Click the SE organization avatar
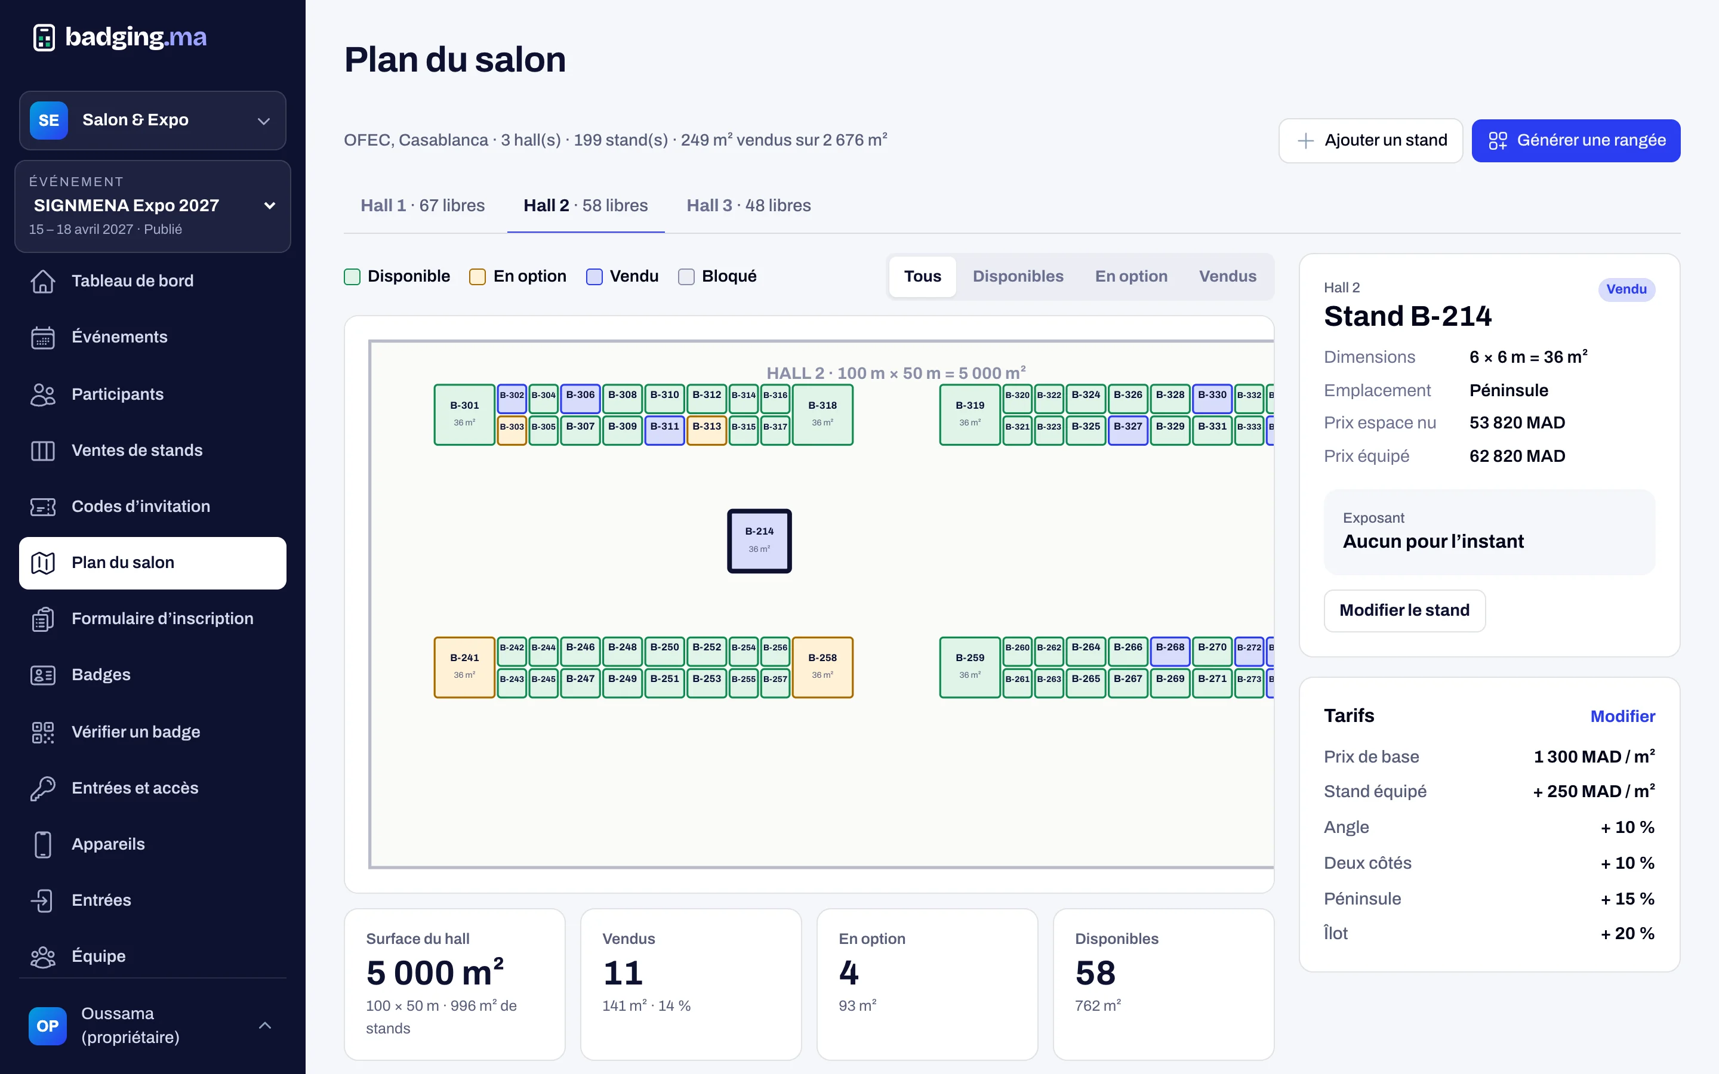 [x=48, y=120]
